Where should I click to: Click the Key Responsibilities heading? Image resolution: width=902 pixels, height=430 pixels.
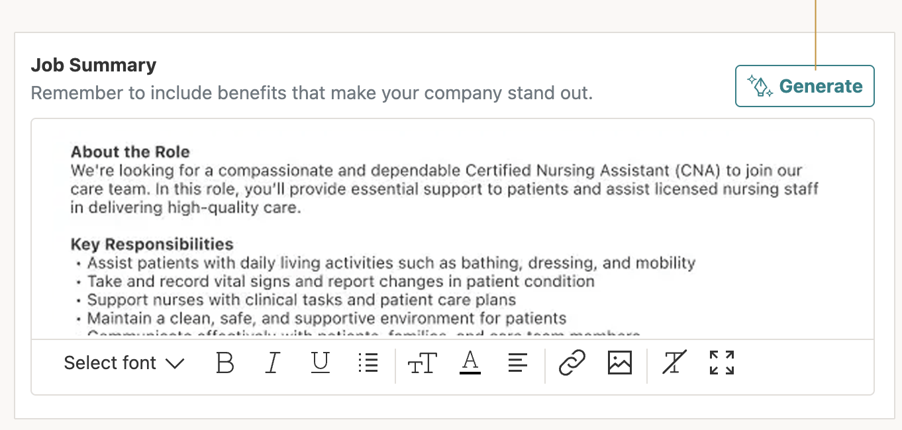[x=152, y=244]
